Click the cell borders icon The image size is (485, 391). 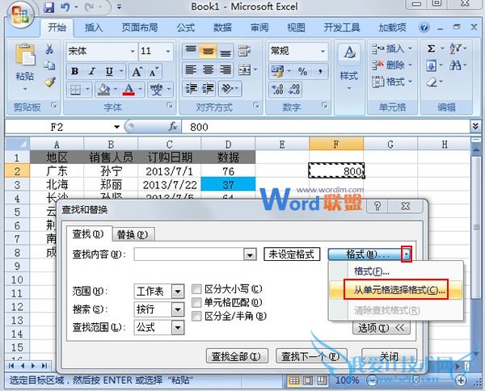coord(75,90)
